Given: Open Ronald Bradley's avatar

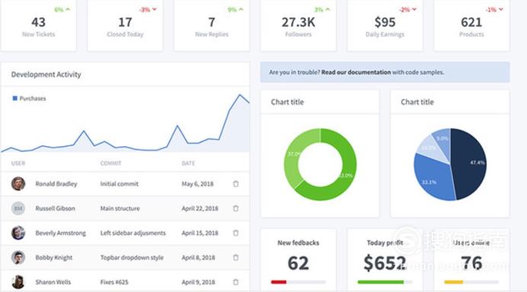Looking at the screenshot, I should [18, 183].
